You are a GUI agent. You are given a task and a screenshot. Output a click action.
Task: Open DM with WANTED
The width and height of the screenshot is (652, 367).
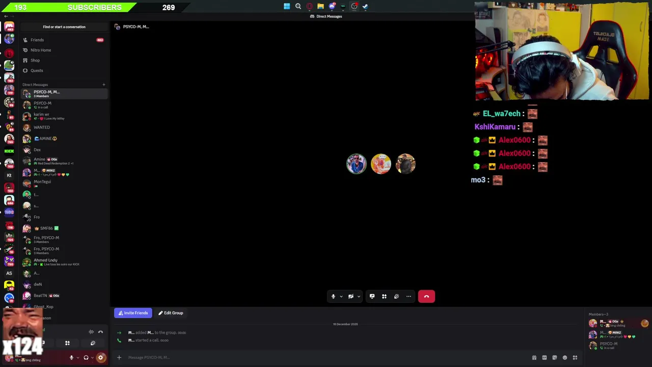64,127
